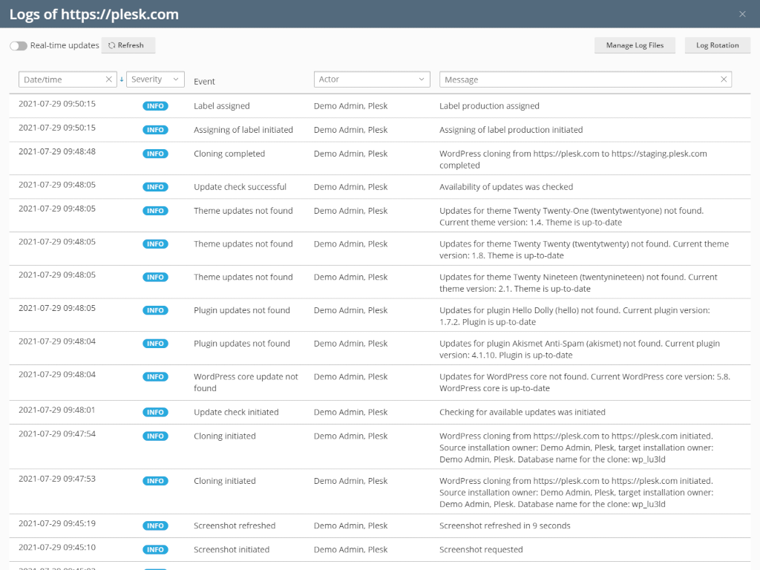Click the INFO badge beside Update check initiated
Image resolution: width=760 pixels, height=570 pixels.
155,412
